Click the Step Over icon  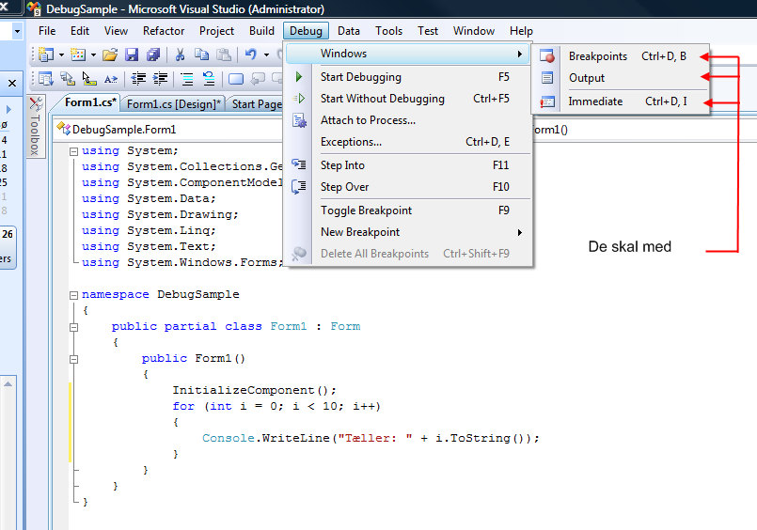299,187
